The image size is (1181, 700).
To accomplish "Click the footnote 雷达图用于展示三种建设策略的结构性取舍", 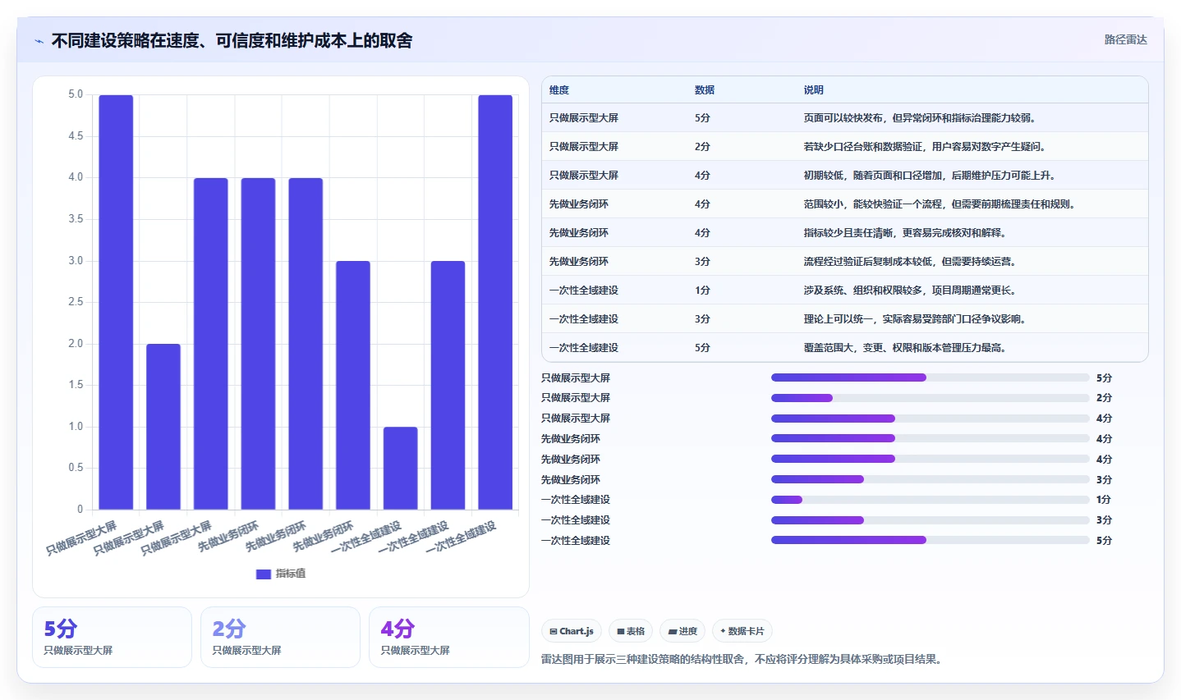I will [741, 659].
